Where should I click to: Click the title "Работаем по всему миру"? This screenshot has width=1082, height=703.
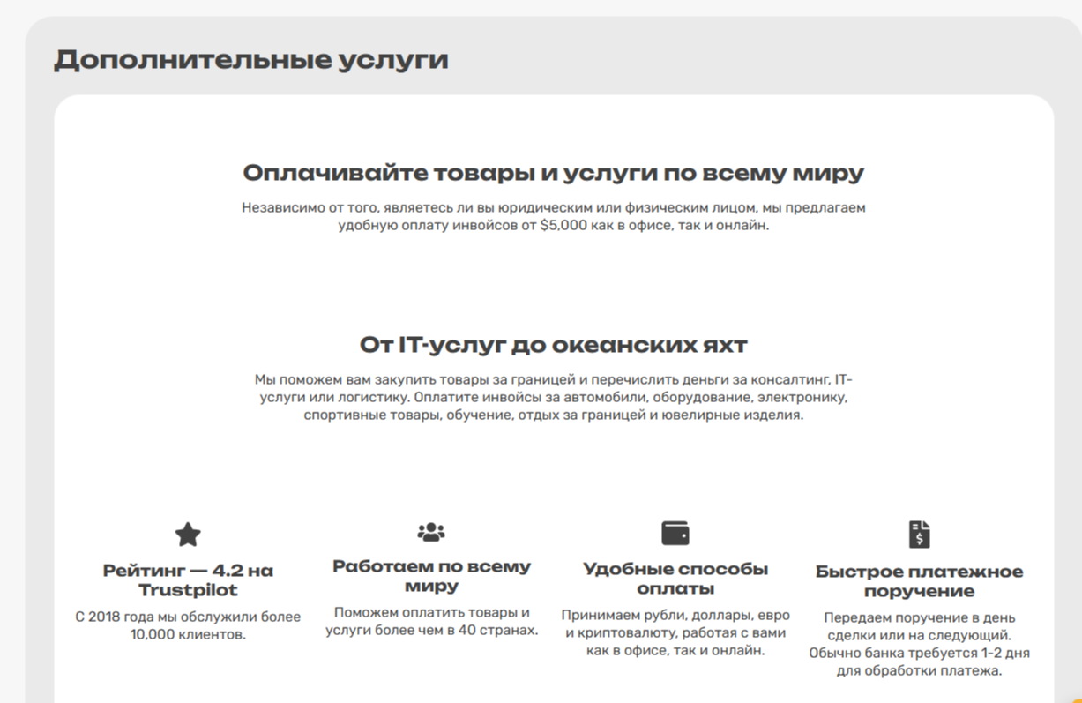[431, 576]
